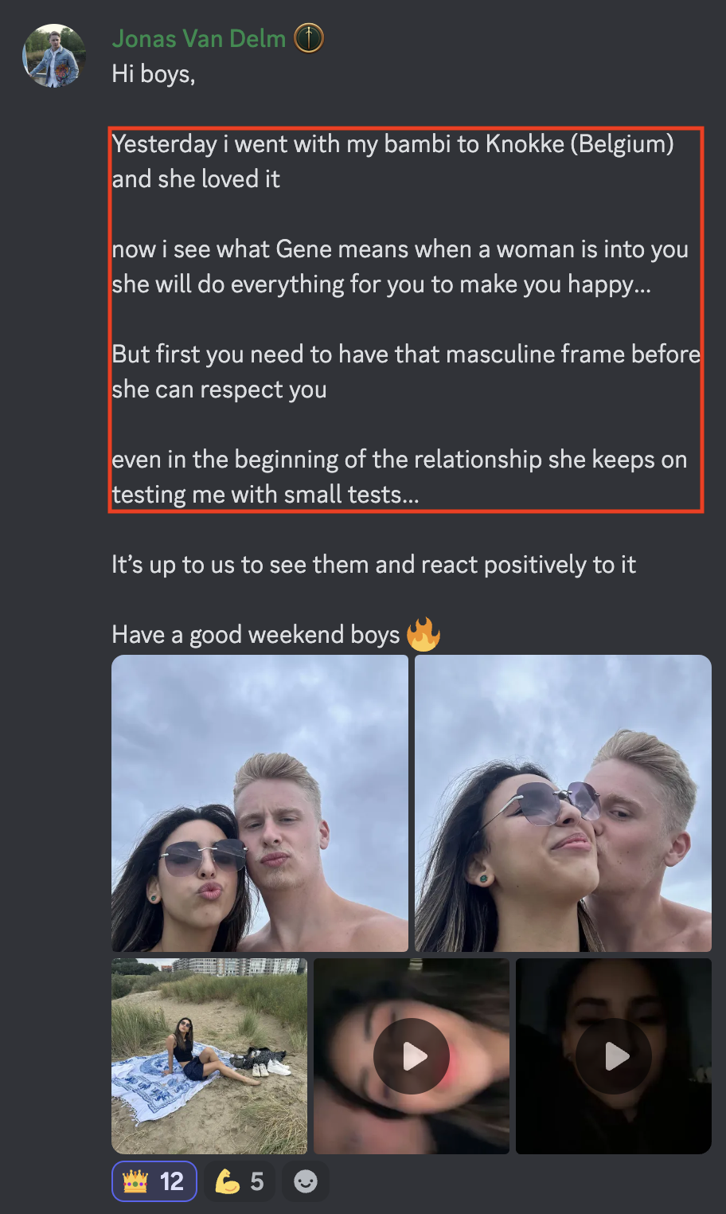This screenshot has height=1214, width=726.
Task: Toggle the crown reaction with 12 votes
Action: (154, 1181)
